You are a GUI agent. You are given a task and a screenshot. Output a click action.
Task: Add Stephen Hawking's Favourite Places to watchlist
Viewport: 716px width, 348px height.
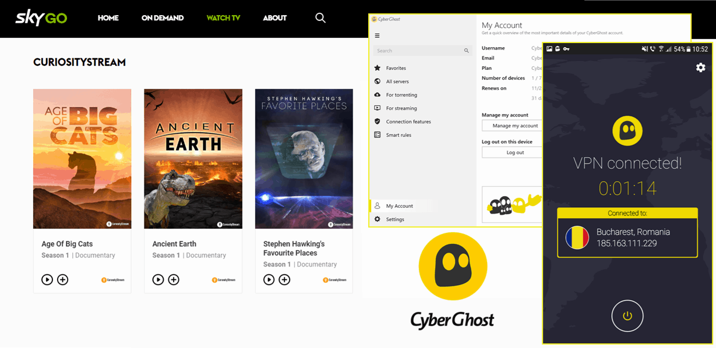pyautogui.click(x=284, y=280)
